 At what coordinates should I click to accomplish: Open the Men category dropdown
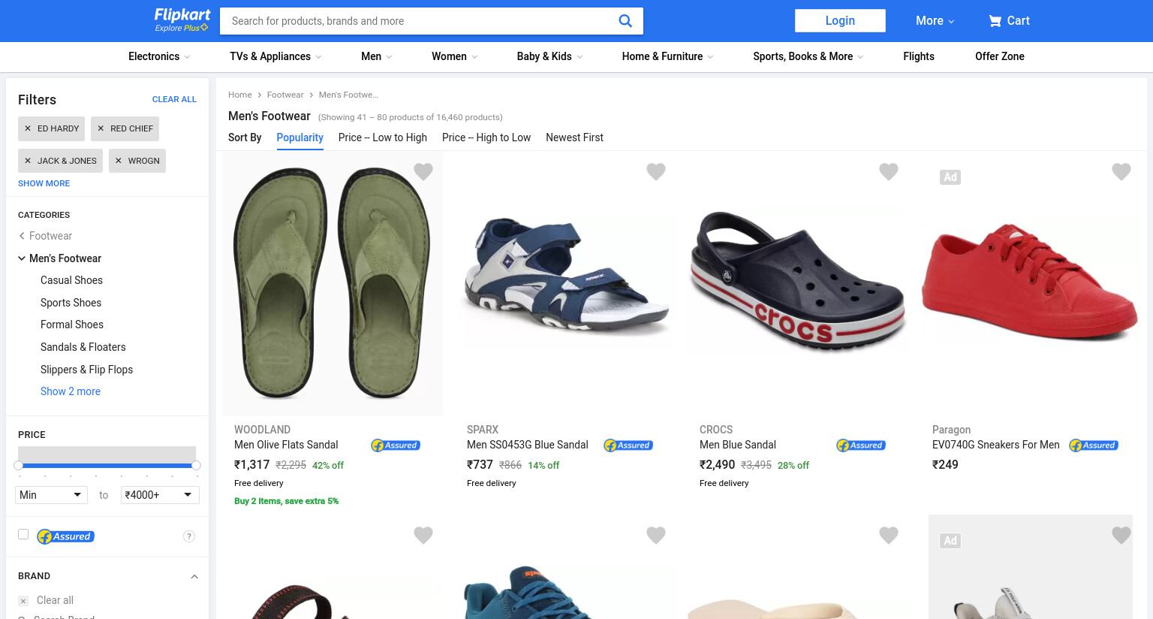pyautogui.click(x=376, y=56)
